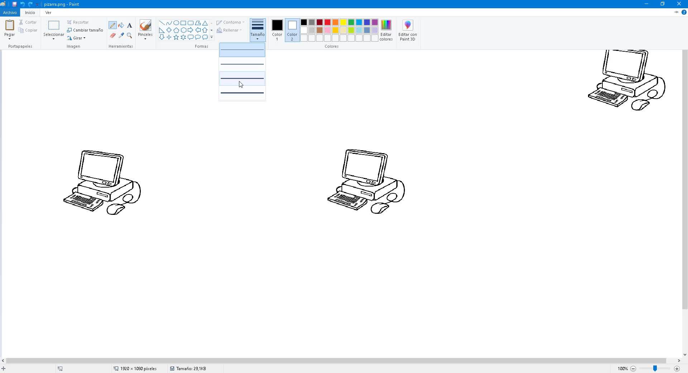Expand the full shapes gallery
Image resolution: width=688 pixels, height=373 pixels.
pyautogui.click(x=211, y=37)
